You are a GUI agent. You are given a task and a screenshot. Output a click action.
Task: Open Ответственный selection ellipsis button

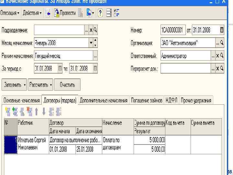(x=213, y=56)
